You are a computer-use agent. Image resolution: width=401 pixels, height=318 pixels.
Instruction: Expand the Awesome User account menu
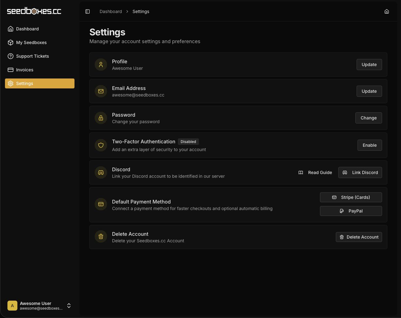pyautogui.click(x=40, y=306)
